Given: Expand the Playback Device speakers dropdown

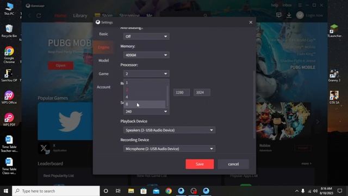Looking at the screenshot, I should (169, 130).
